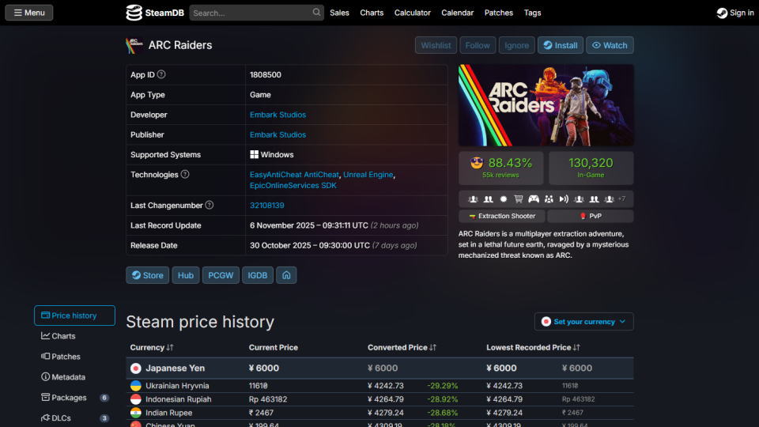Screen dimensions: 759x427
Task: Click the Japanese Yen flag icon
Action: 135,368
